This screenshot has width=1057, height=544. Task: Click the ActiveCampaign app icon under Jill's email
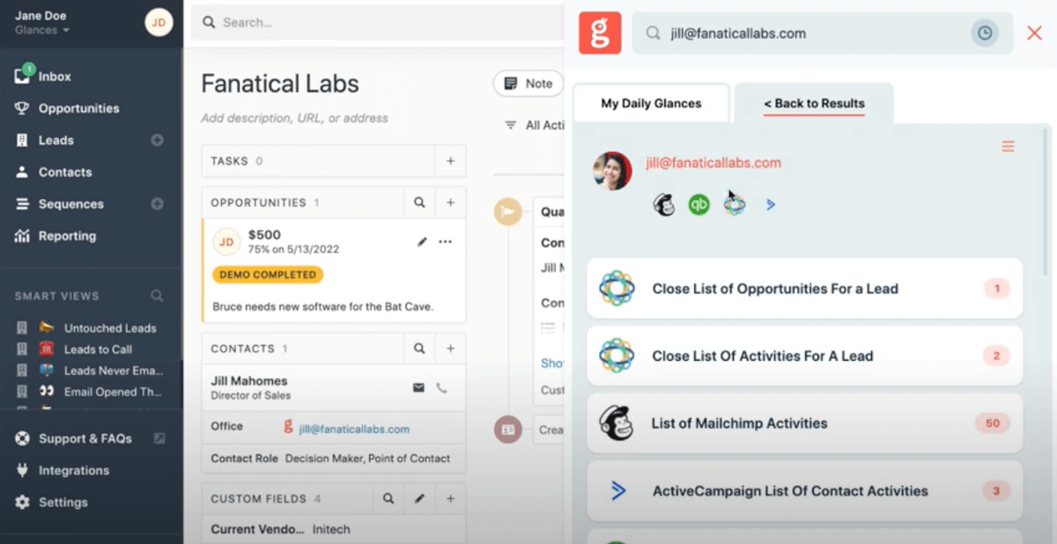coord(770,204)
